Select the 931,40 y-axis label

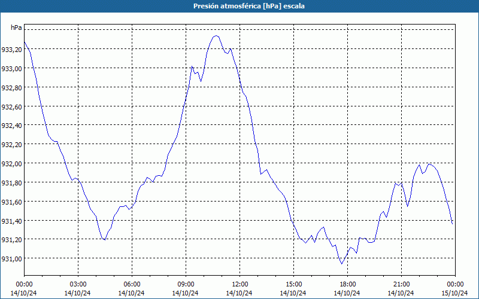12,221
